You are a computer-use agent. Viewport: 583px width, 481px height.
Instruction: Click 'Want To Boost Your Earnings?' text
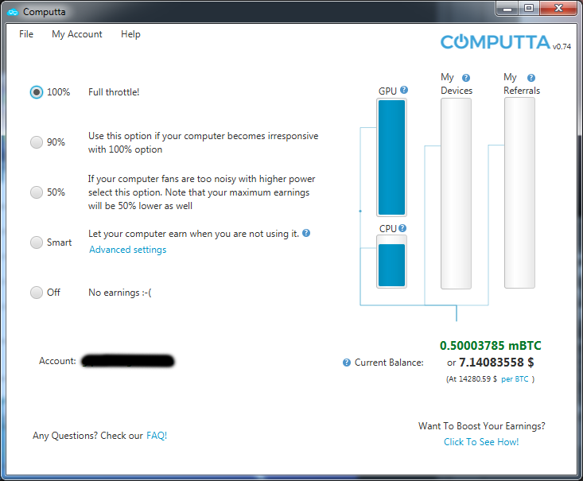pos(481,425)
